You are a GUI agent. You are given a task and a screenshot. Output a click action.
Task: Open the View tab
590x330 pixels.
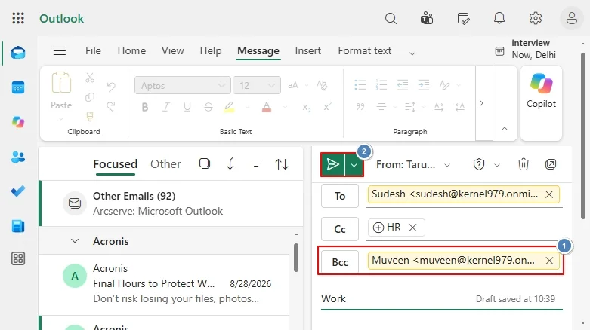point(173,50)
